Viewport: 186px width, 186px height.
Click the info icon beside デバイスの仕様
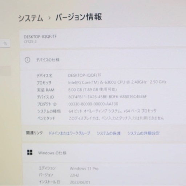click(x=27, y=60)
